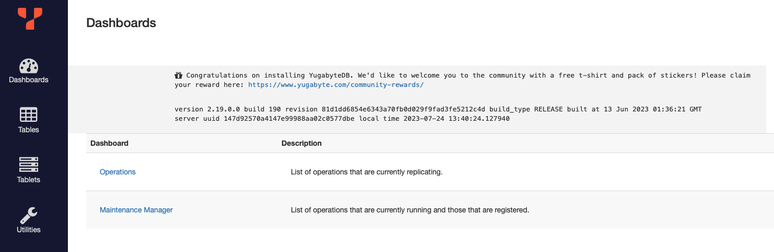Click the YugabyteDB logo
The height and width of the screenshot is (252, 774).
[x=29, y=18]
